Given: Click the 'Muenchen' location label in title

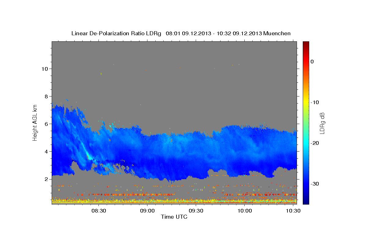Looking at the screenshot, I should (x=277, y=33).
